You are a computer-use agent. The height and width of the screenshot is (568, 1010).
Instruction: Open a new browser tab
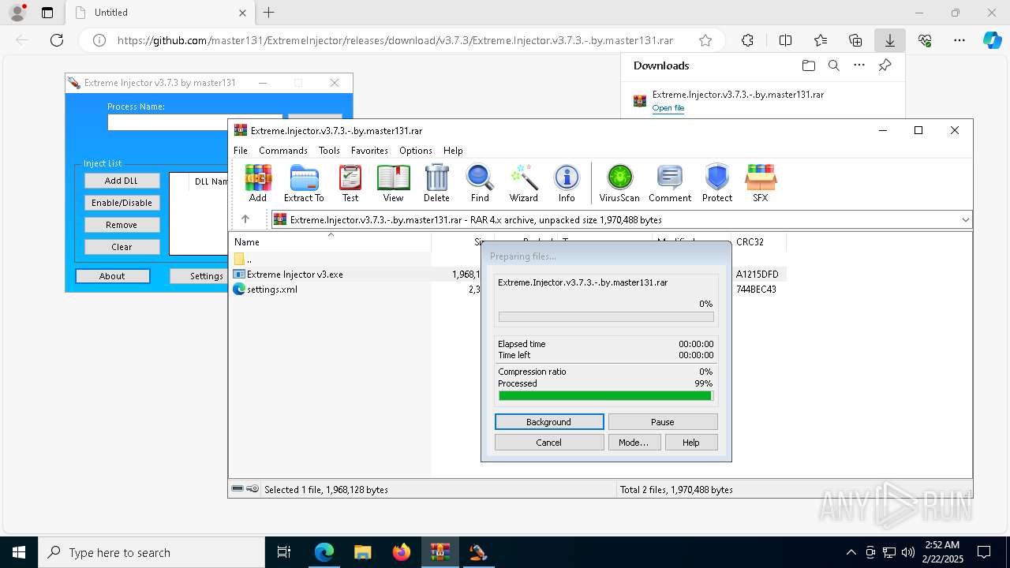point(269,13)
